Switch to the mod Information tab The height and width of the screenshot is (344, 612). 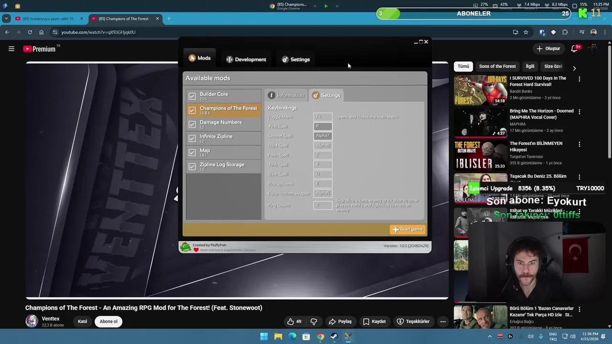[286, 95]
